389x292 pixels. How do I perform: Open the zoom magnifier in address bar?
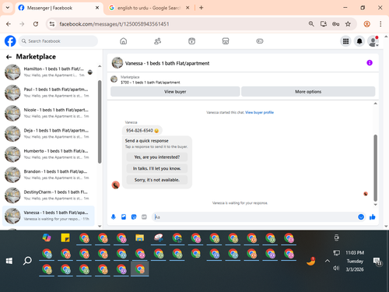point(311,24)
